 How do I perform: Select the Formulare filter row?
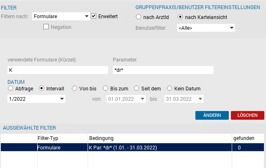pyautogui.click(x=132, y=147)
